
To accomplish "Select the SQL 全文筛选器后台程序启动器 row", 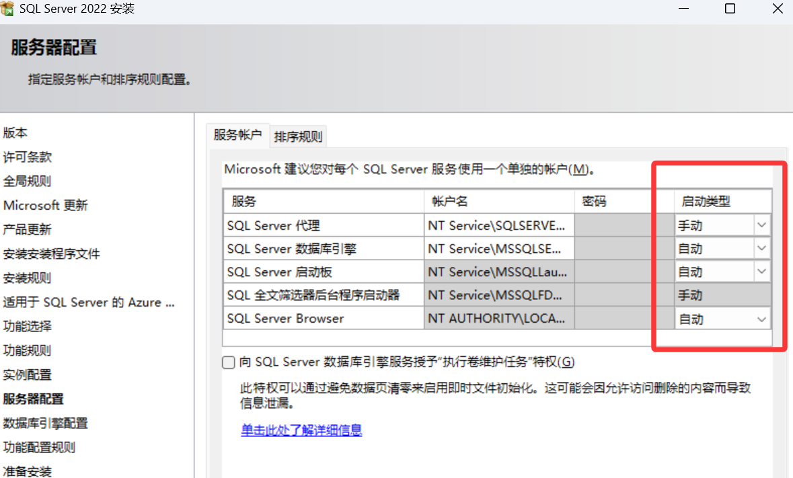I will point(324,295).
